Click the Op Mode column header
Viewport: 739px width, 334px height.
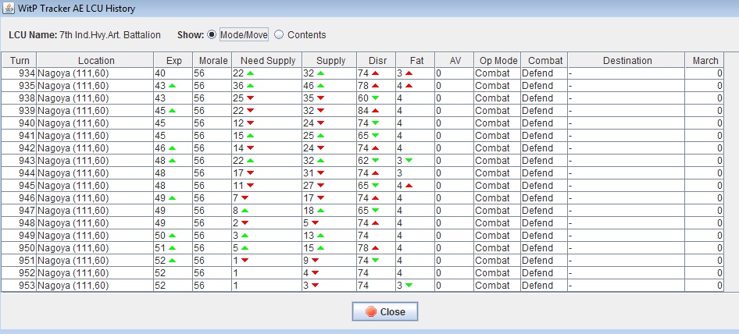pyautogui.click(x=498, y=60)
